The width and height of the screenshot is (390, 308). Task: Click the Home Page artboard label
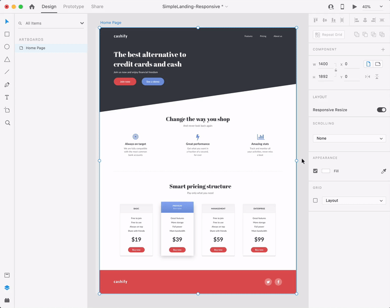pyautogui.click(x=111, y=22)
